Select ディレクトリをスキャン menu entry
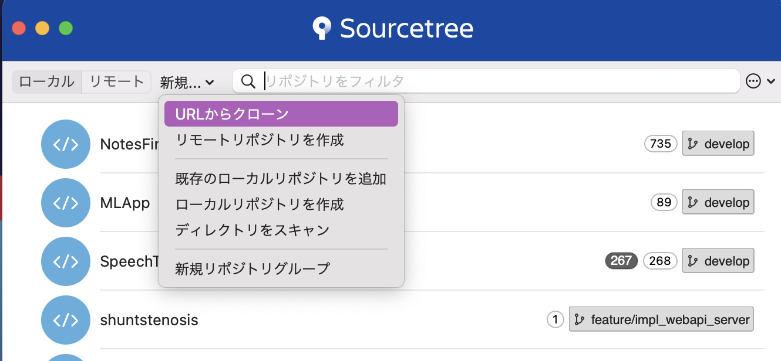This screenshot has width=781, height=361. [x=252, y=230]
